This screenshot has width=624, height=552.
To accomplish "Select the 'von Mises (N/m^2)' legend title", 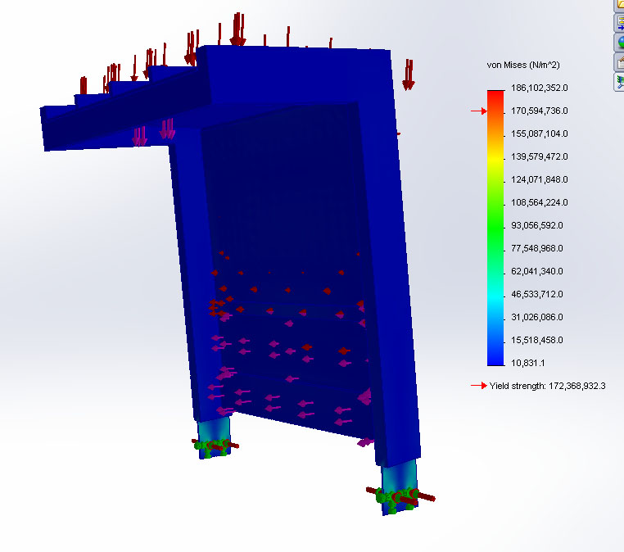I will tap(523, 65).
